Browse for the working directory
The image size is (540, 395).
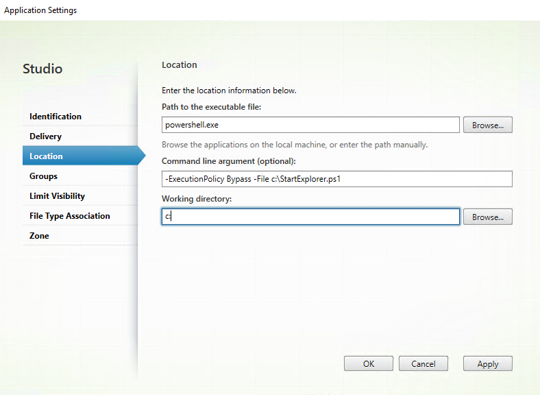point(487,217)
